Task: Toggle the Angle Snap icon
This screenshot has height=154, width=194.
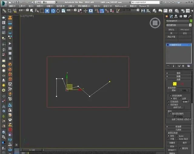Action: pos(102,11)
